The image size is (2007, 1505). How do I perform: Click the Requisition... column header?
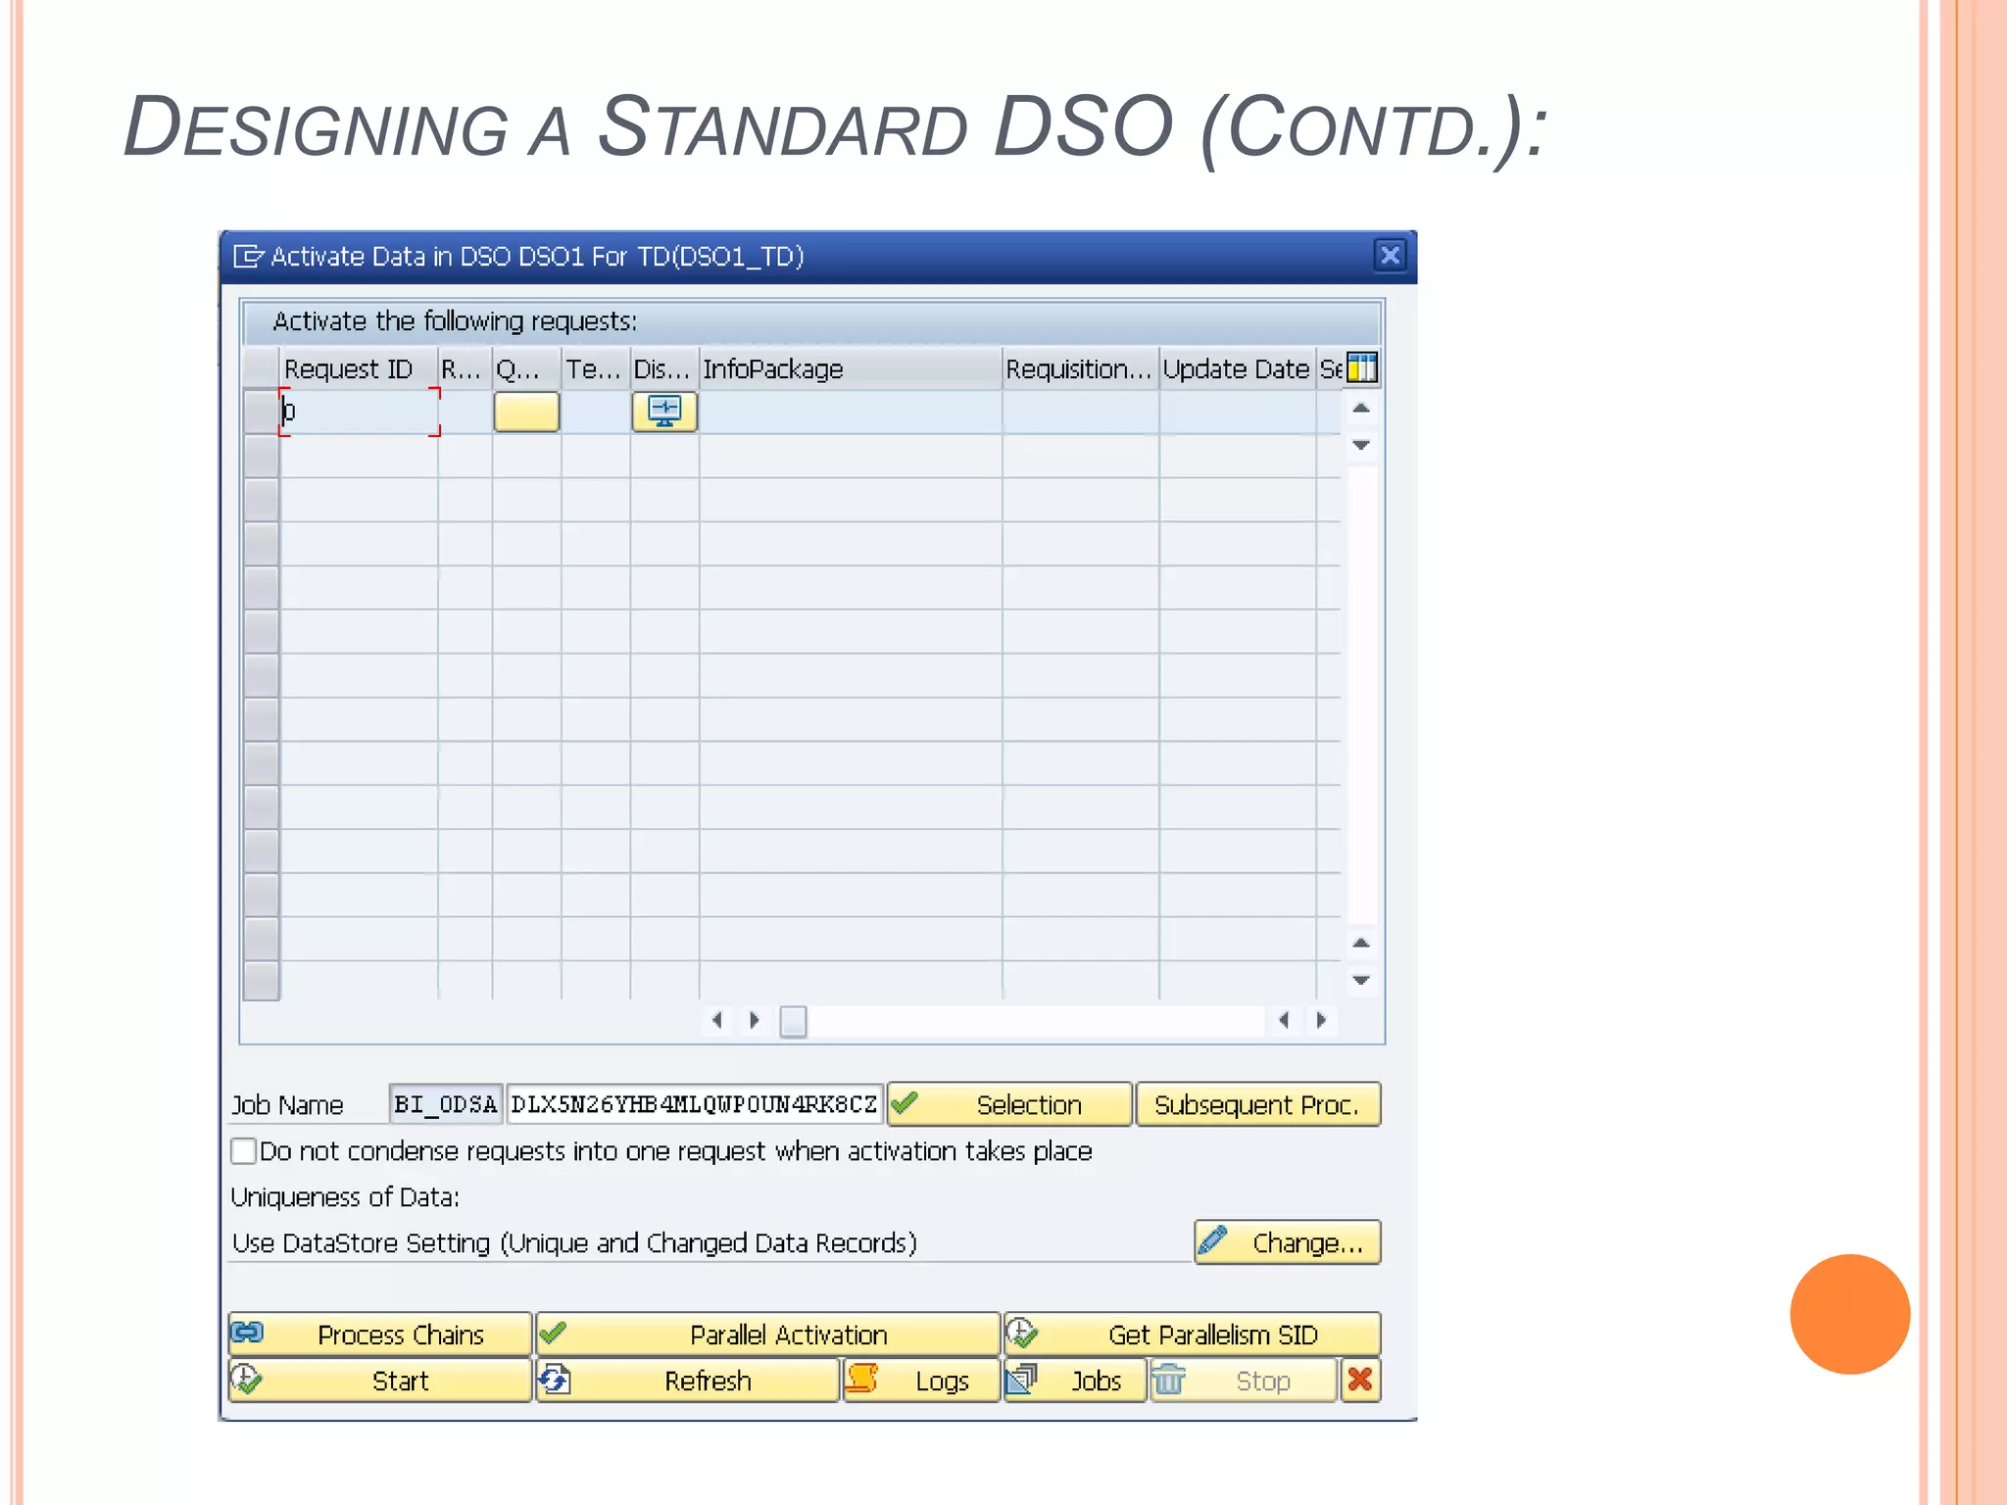[x=1081, y=368]
